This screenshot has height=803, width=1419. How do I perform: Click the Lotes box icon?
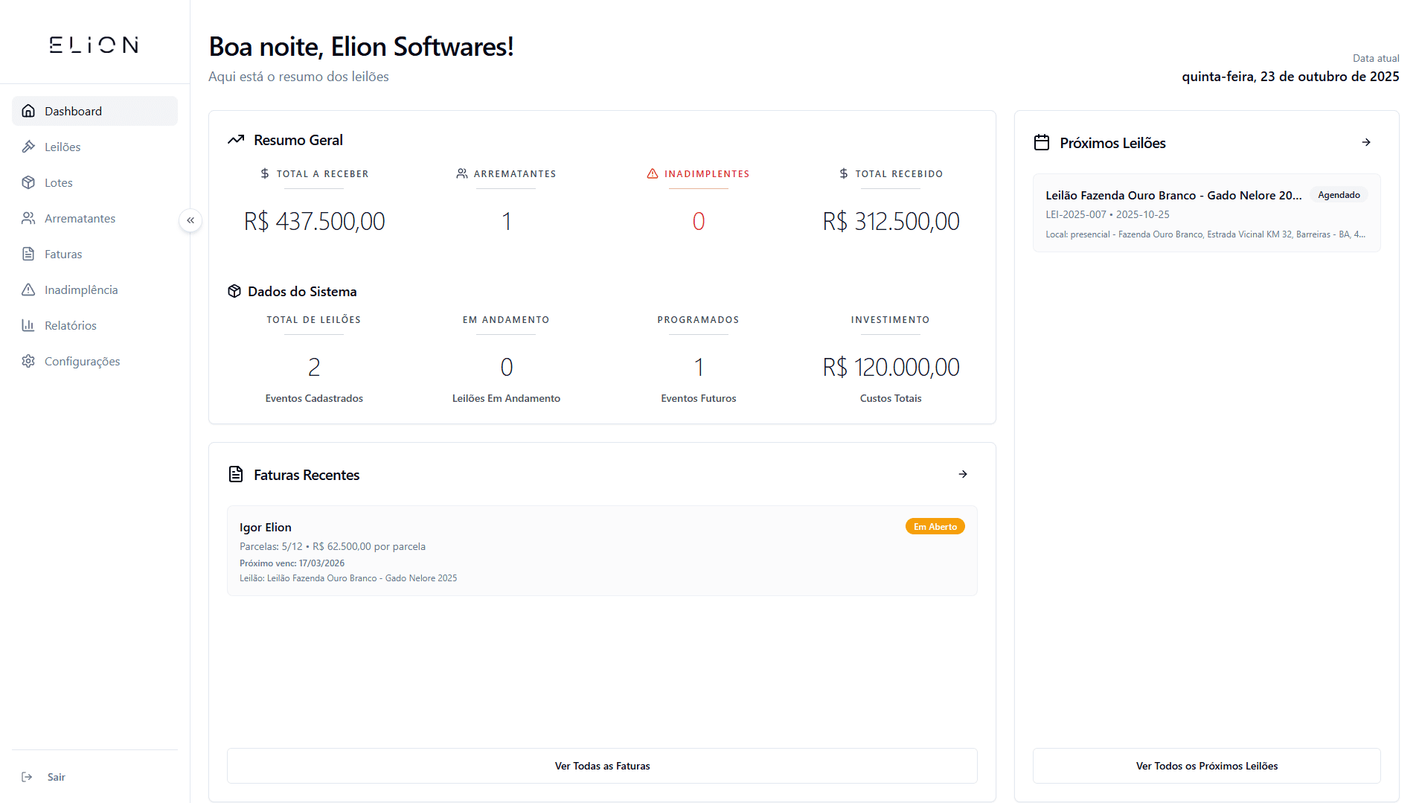28,182
